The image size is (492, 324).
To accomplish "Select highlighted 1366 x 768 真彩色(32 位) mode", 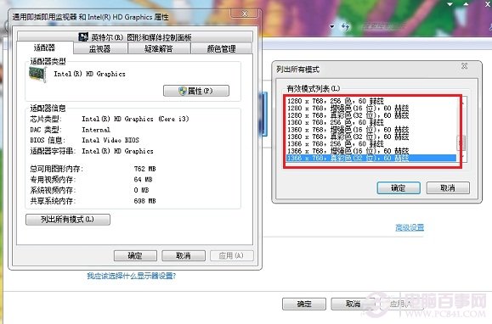I will [370, 158].
